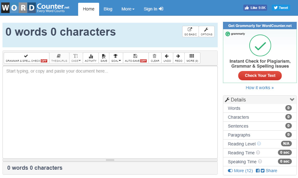The image size is (298, 178).
Task: Toggle More (12) details switch
Action: point(230,171)
